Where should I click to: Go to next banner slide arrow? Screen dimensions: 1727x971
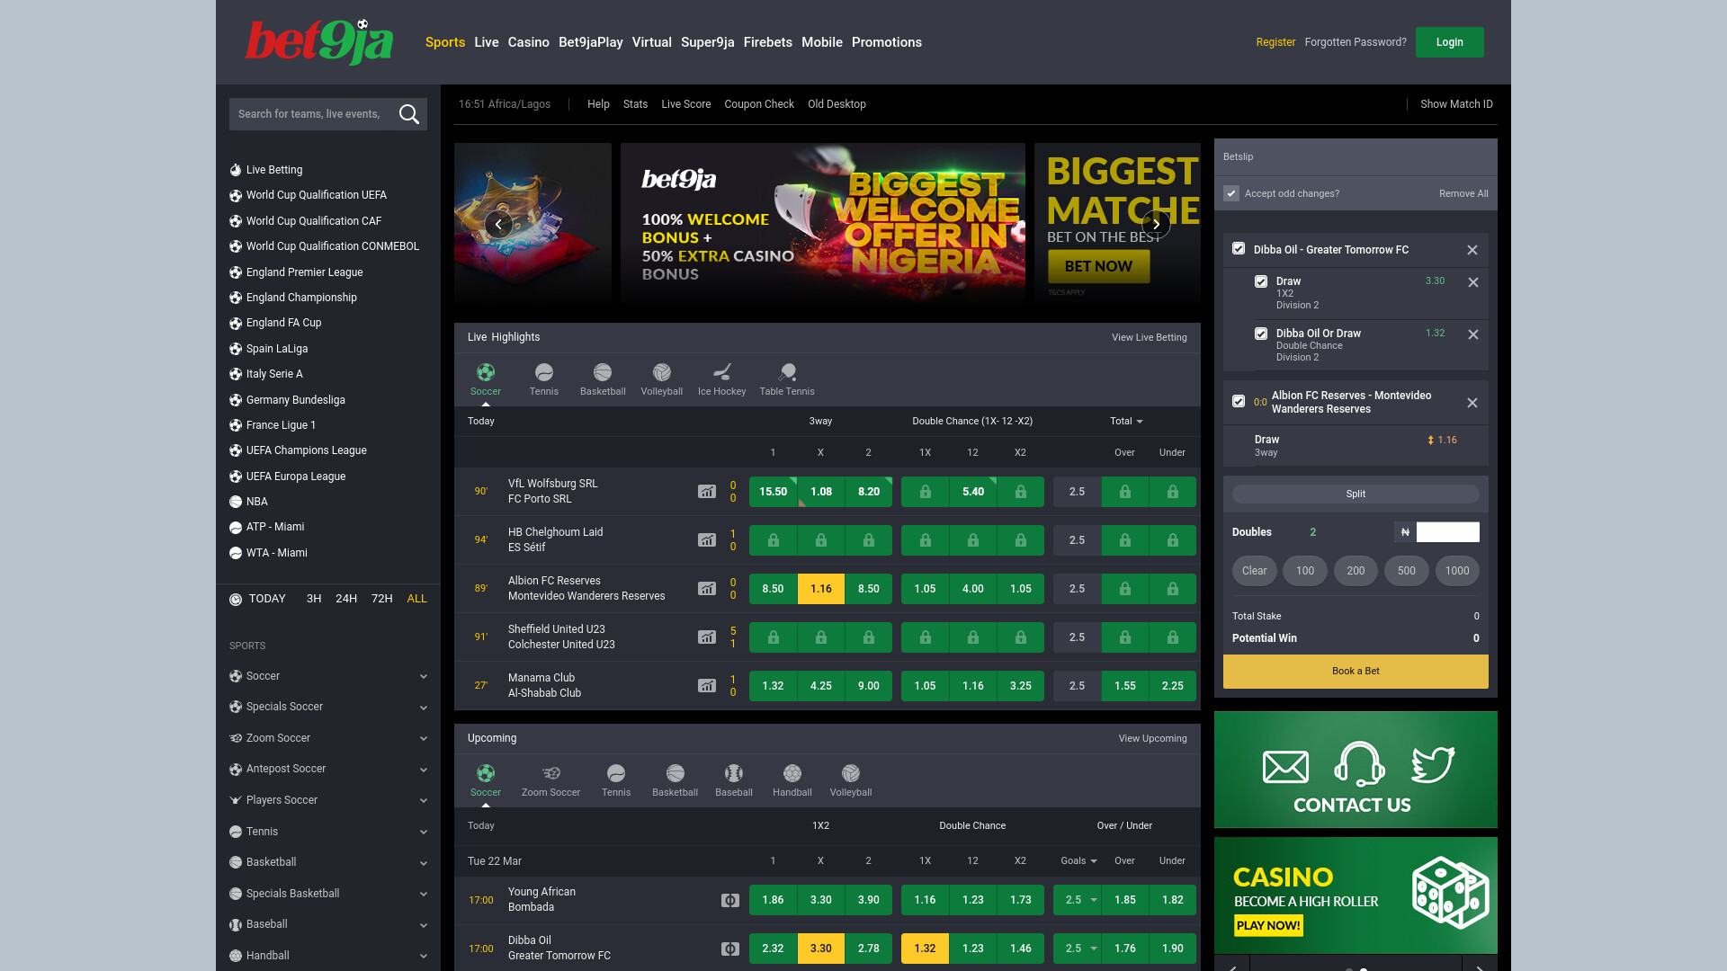click(1156, 224)
